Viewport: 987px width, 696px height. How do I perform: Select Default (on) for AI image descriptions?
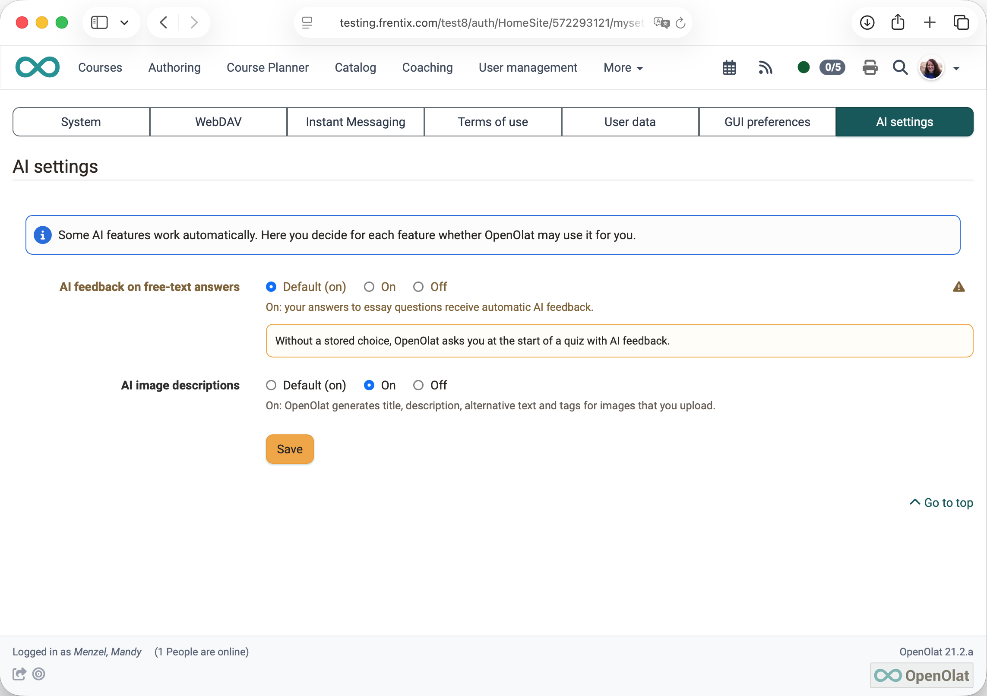point(271,385)
